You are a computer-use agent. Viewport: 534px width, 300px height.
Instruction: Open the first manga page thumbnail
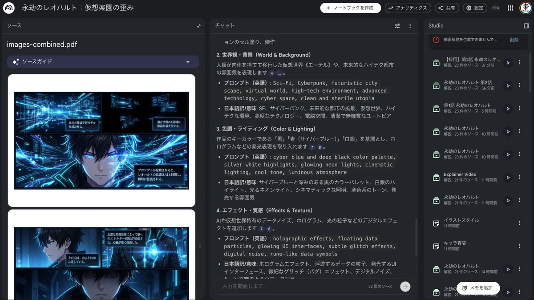point(101,140)
